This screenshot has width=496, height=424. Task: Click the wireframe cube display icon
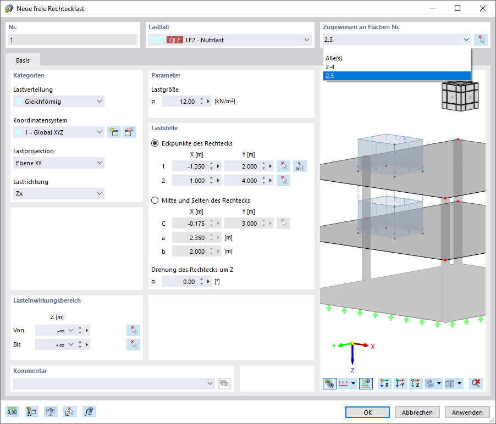tap(450, 383)
